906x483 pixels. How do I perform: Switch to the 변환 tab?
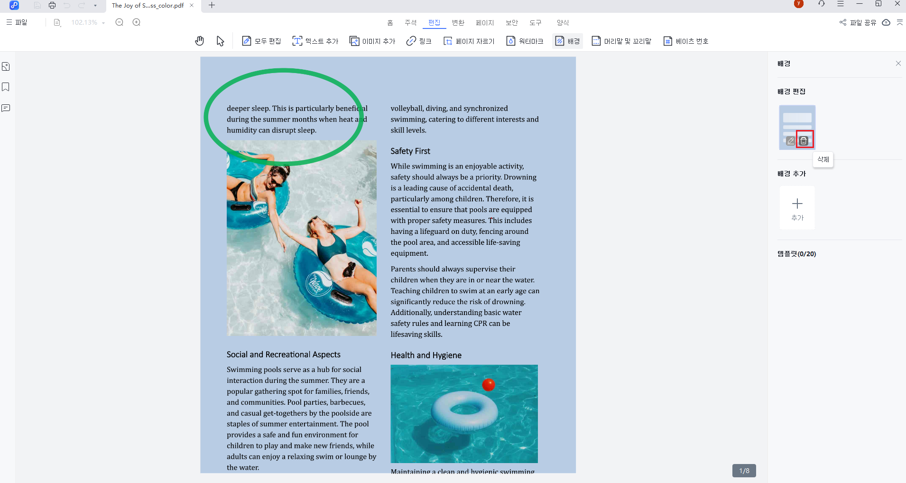[x=458, y=23]
